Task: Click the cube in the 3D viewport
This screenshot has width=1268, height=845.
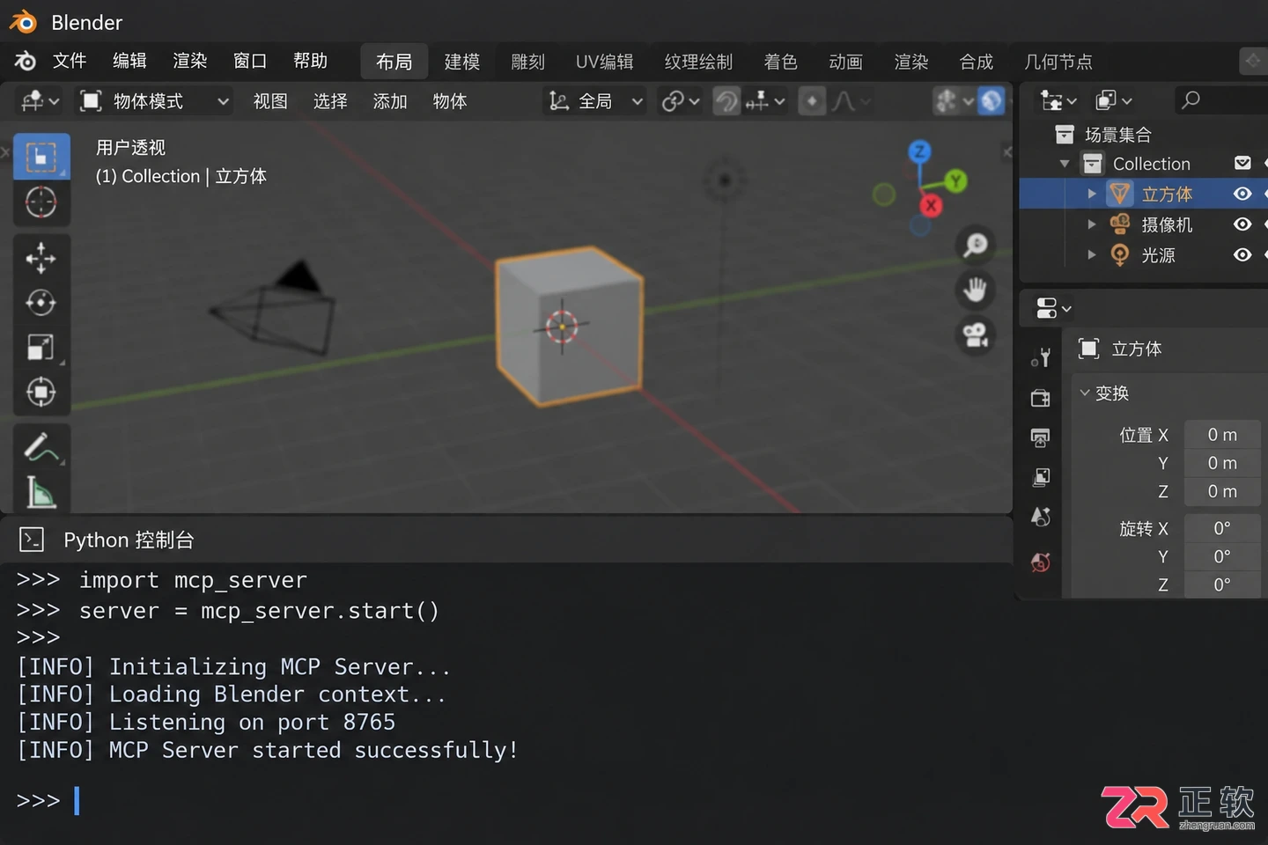Action: tap(568, 326)
